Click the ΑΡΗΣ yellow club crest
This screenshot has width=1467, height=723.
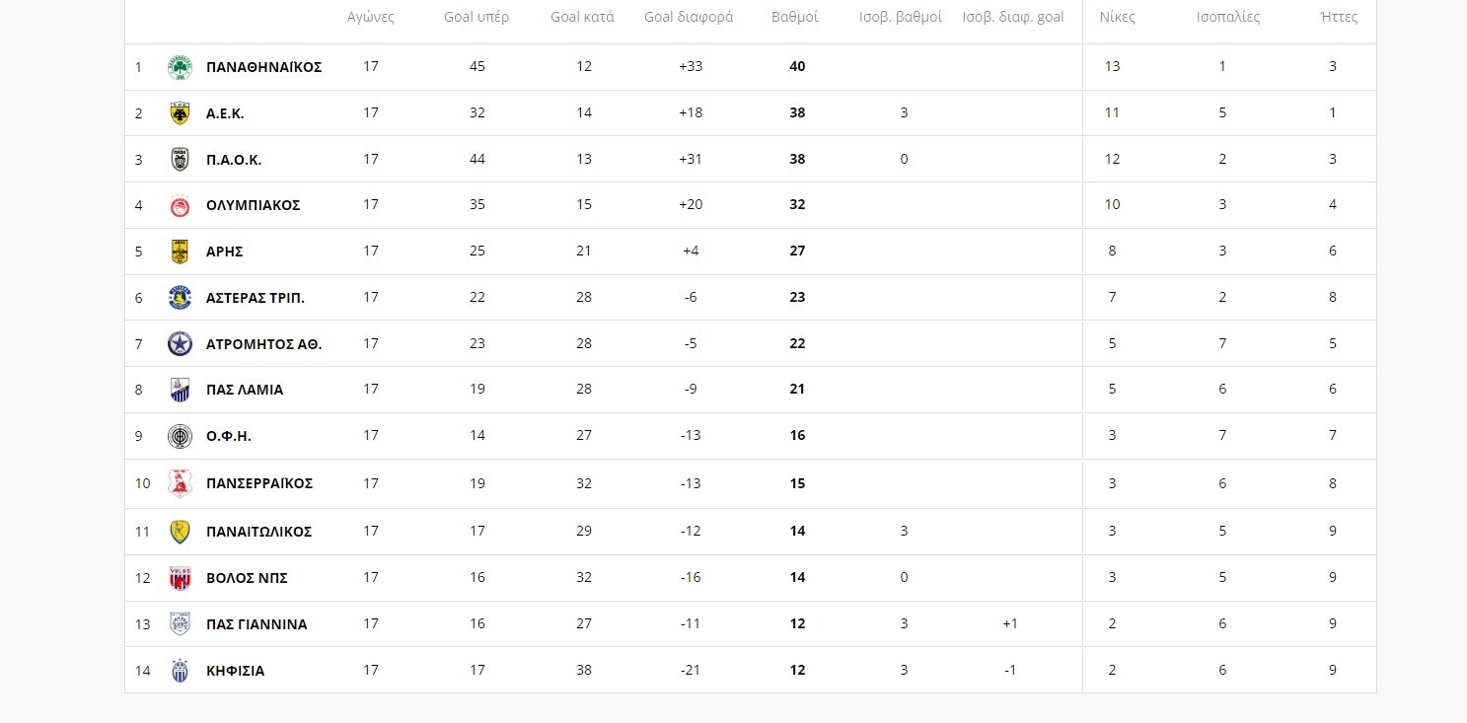[x=180, y=252]
